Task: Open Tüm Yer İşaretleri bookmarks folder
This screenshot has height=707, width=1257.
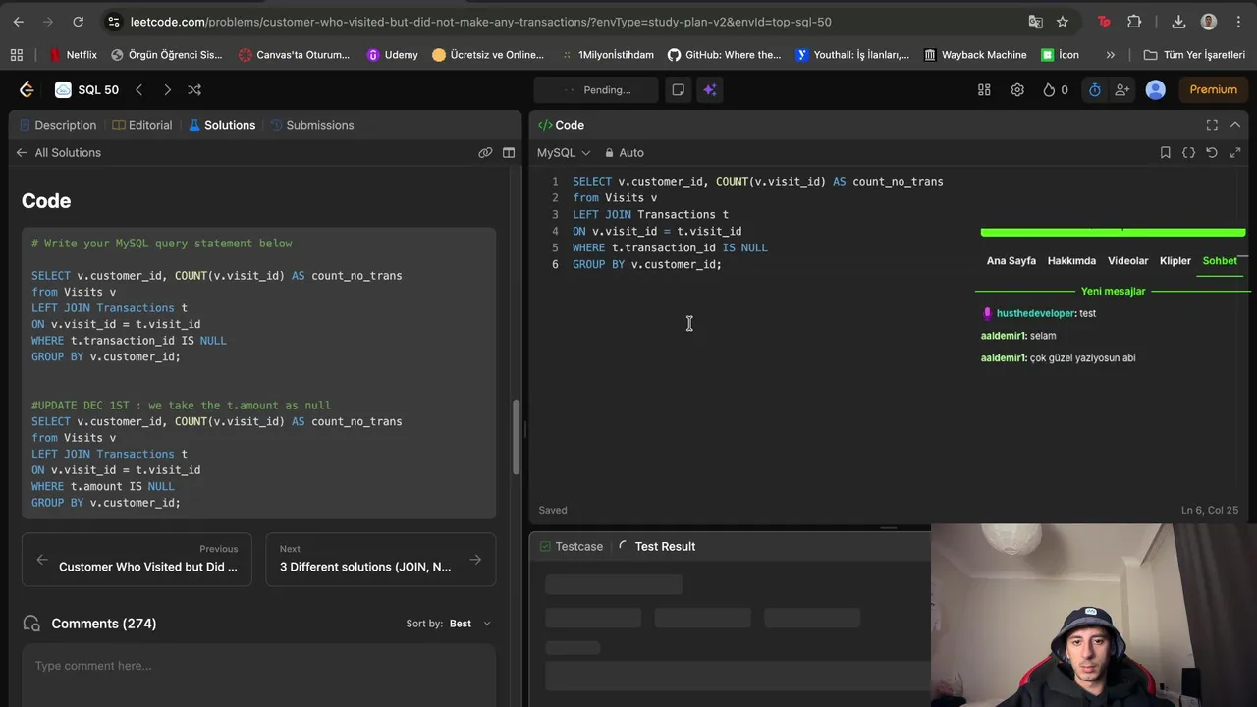Action: click(x=1195, y=55)
